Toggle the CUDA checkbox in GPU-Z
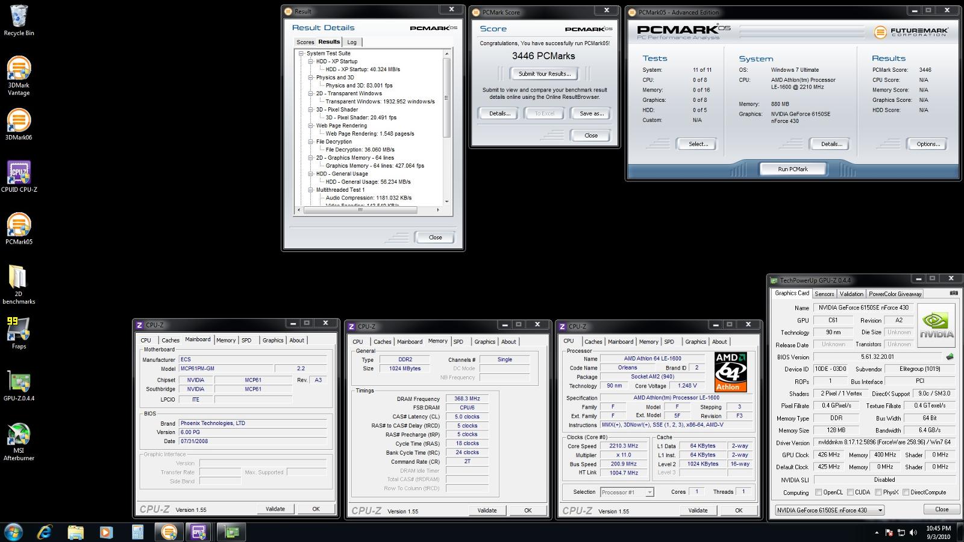Screen dimensions: 964x542 tap(850, 492)
